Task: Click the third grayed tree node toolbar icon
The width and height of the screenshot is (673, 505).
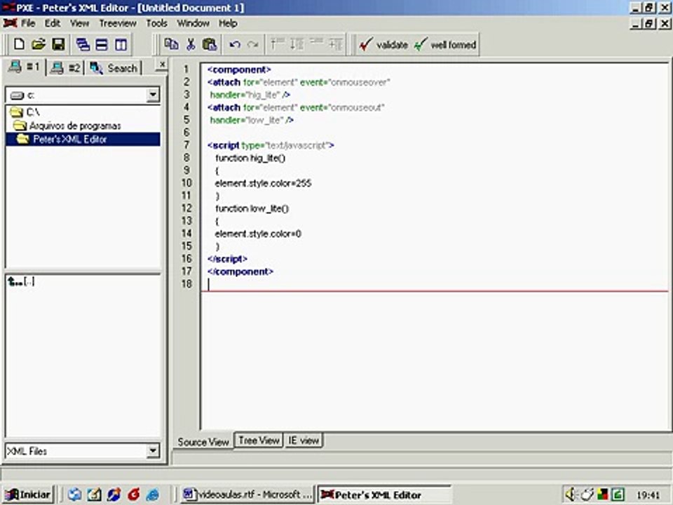Action: click(x=316, y=43)
